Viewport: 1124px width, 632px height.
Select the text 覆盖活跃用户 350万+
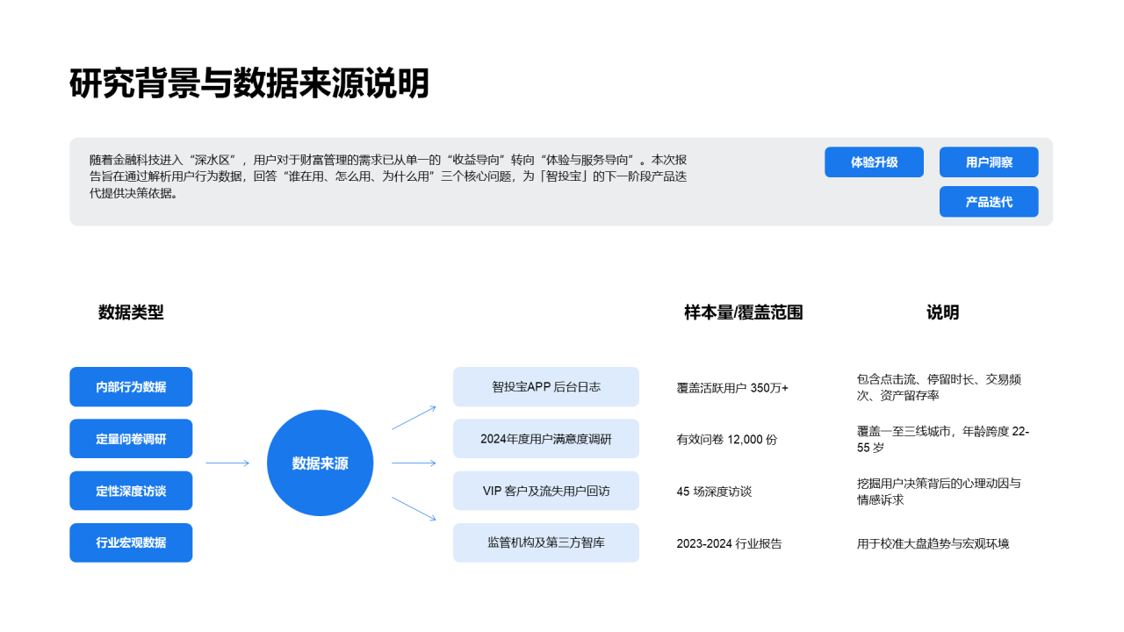coord(732,388)
